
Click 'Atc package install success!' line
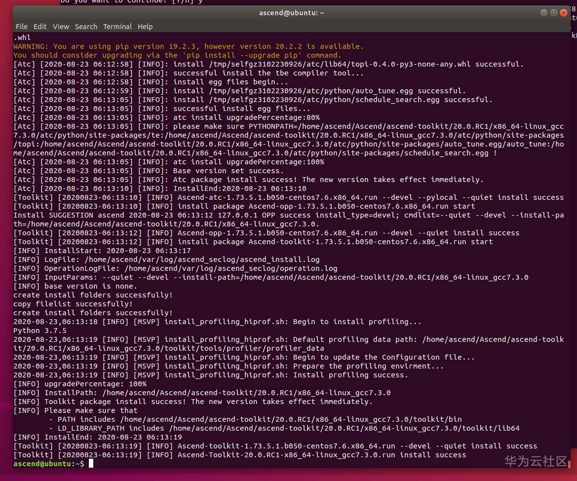pos(248,180)
